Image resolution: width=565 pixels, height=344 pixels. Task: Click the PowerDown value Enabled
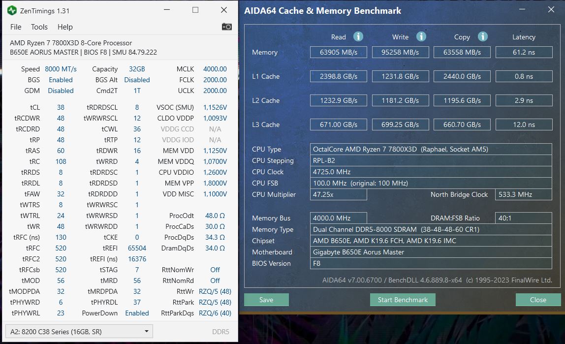pyautogui.click(x=137, y=313)
